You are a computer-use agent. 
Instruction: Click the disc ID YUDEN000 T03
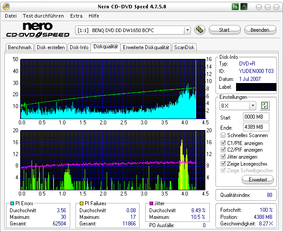point(256,71)
